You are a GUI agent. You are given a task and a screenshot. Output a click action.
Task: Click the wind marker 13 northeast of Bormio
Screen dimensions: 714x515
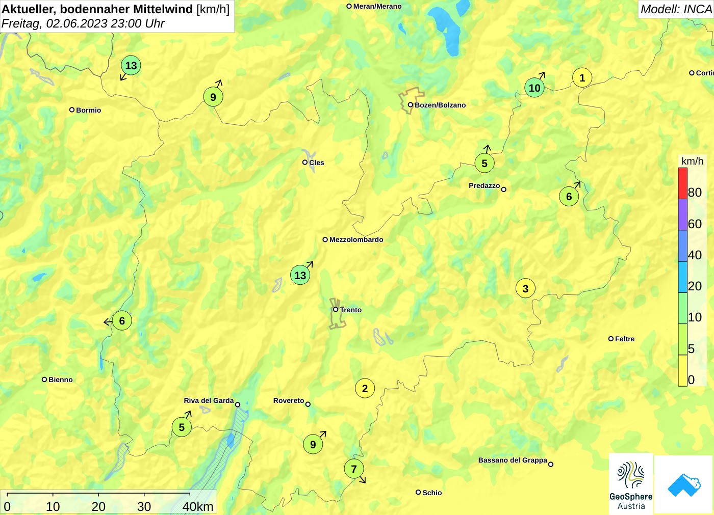pyautogui.click(x=131, y=66)
